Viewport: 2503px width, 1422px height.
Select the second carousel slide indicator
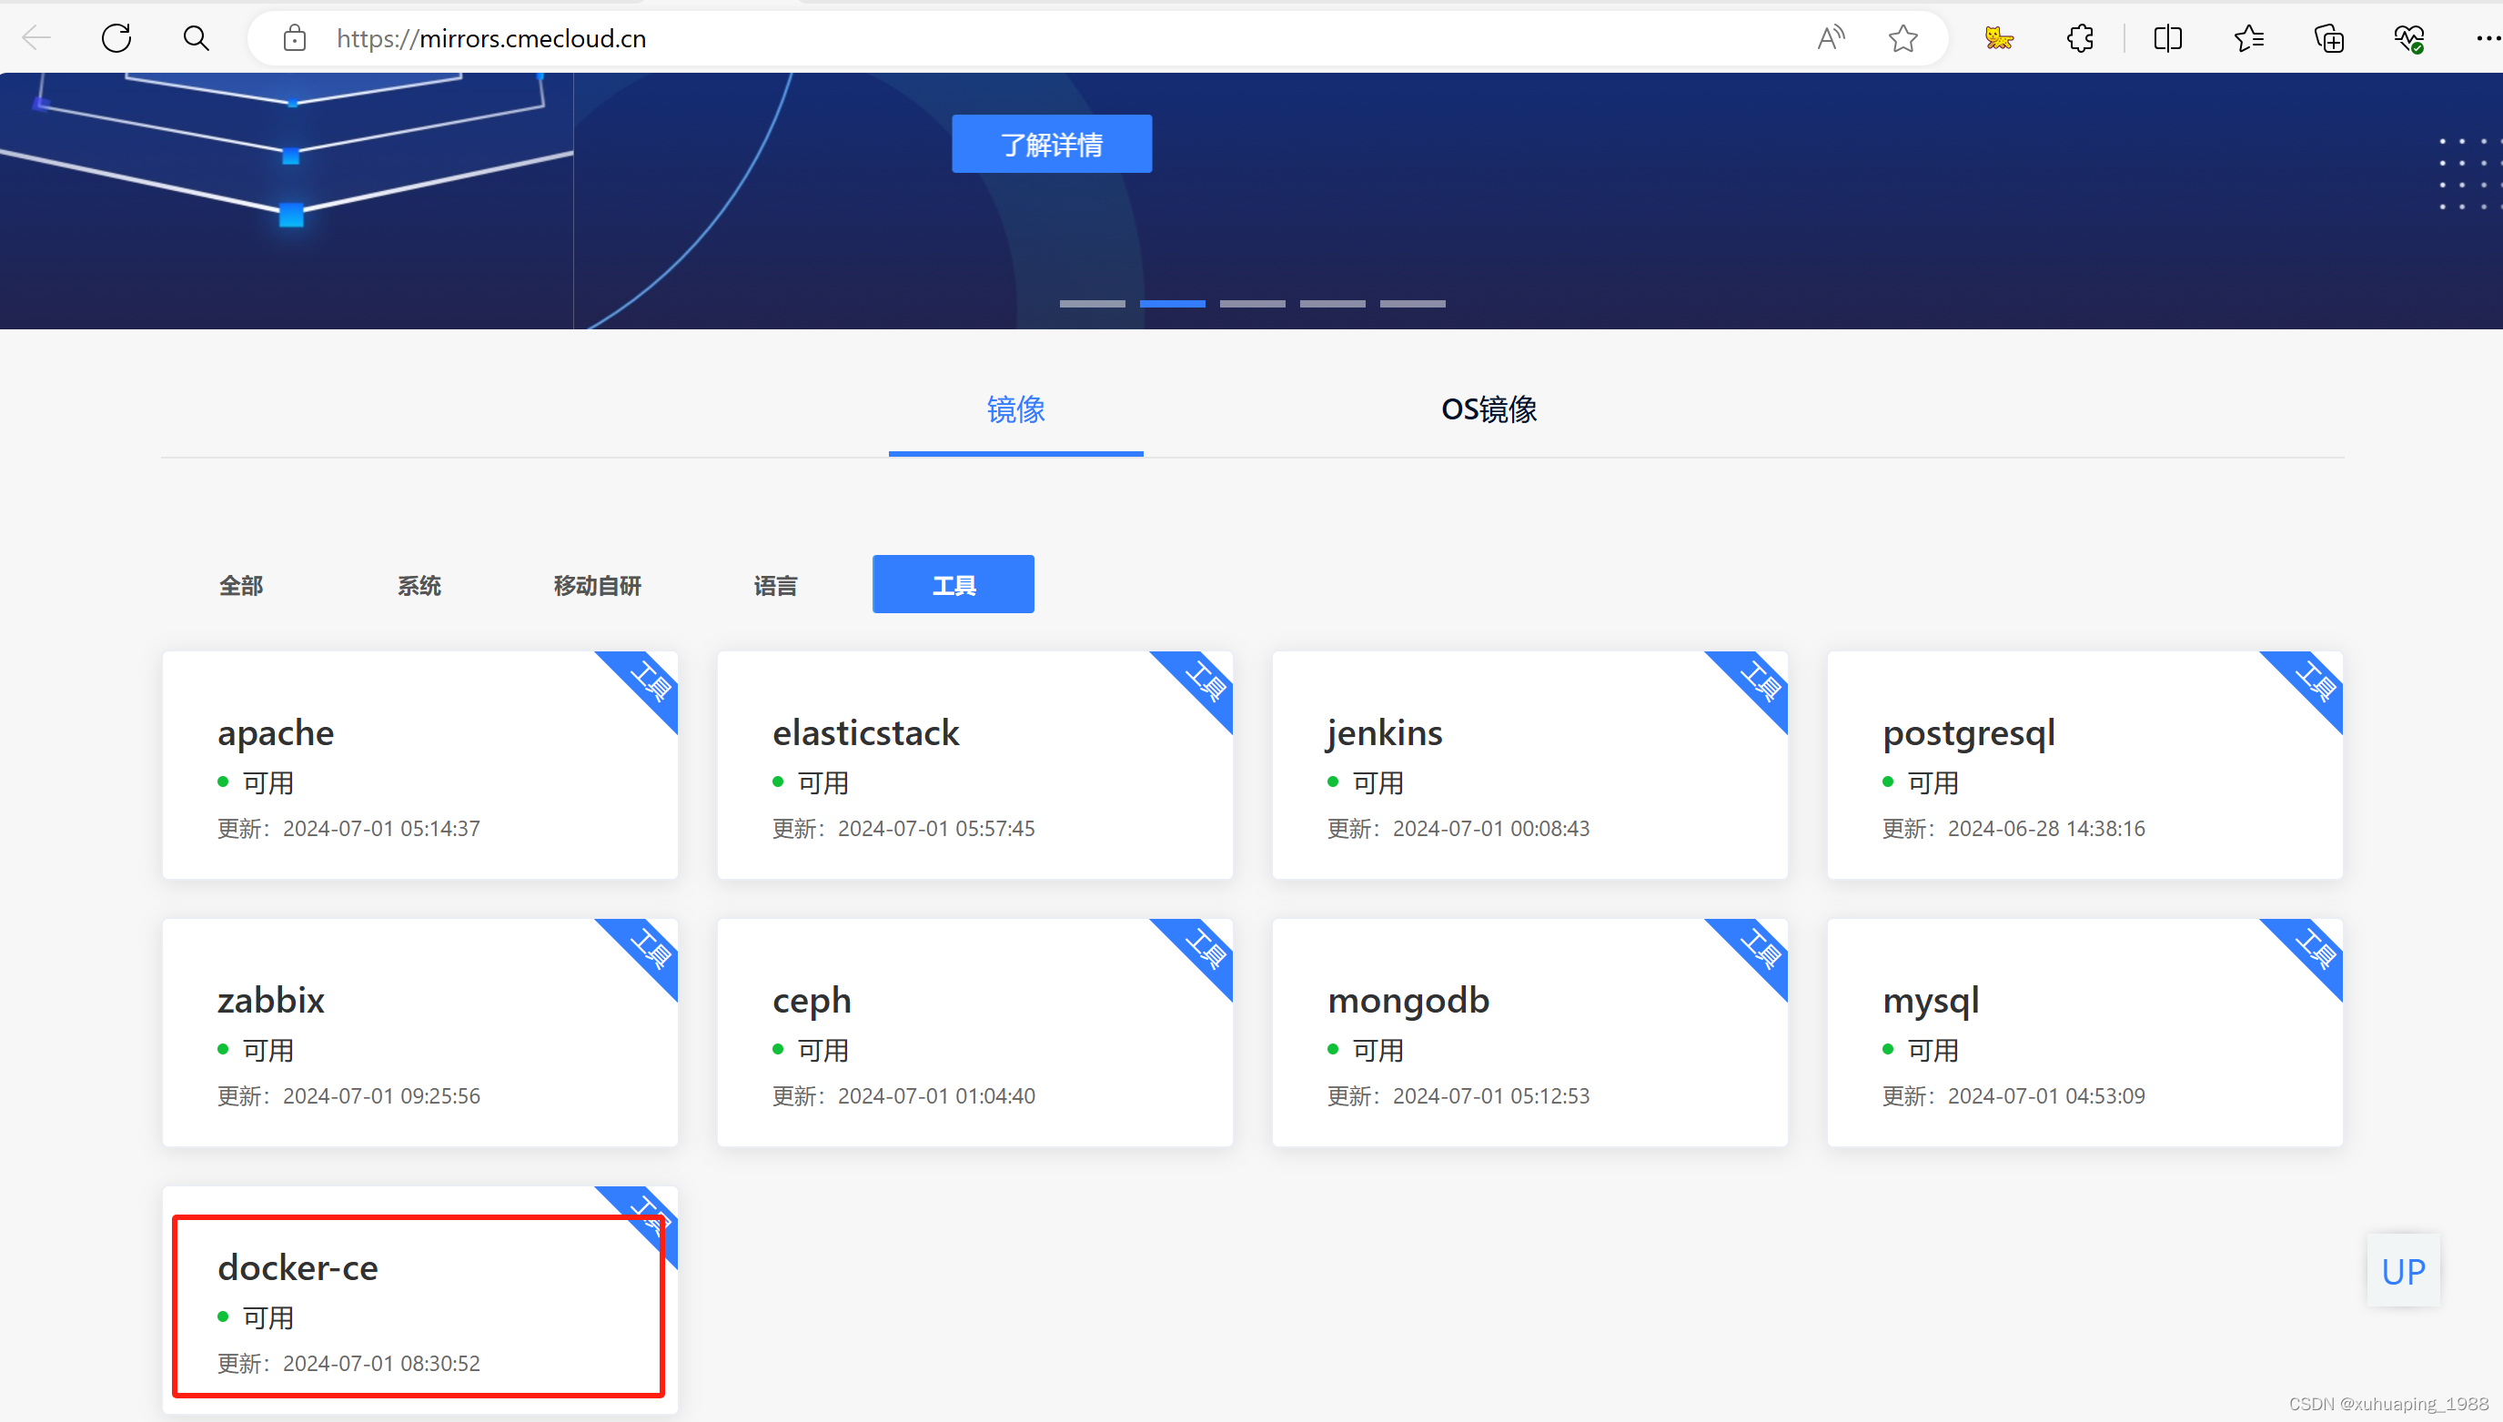click(x=1172, y=304)
